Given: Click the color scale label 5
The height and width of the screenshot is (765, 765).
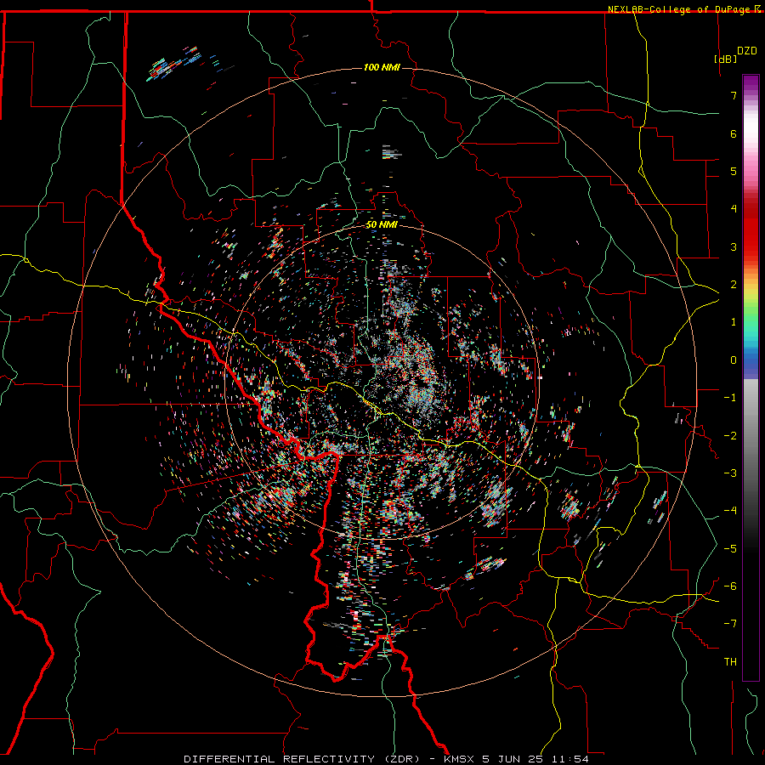Looking at the screenshot, I should point(734,171).
